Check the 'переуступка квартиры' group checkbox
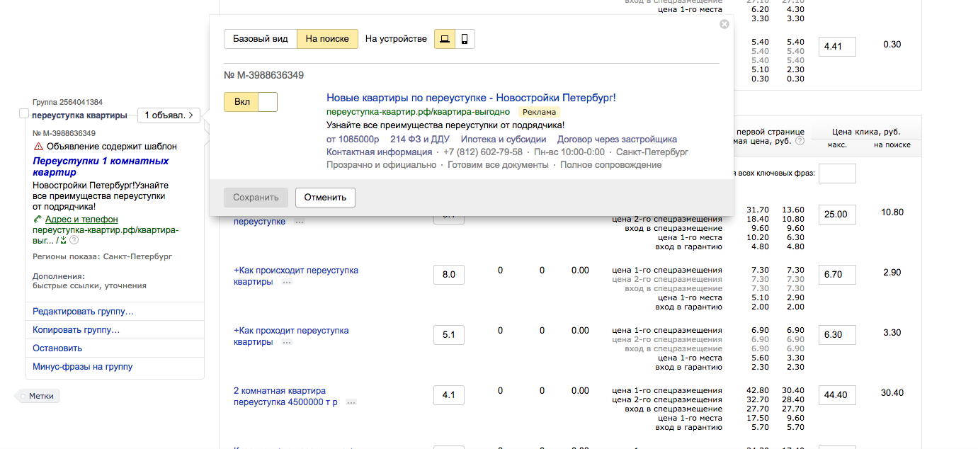978x449 pixels. pos(24,114)
